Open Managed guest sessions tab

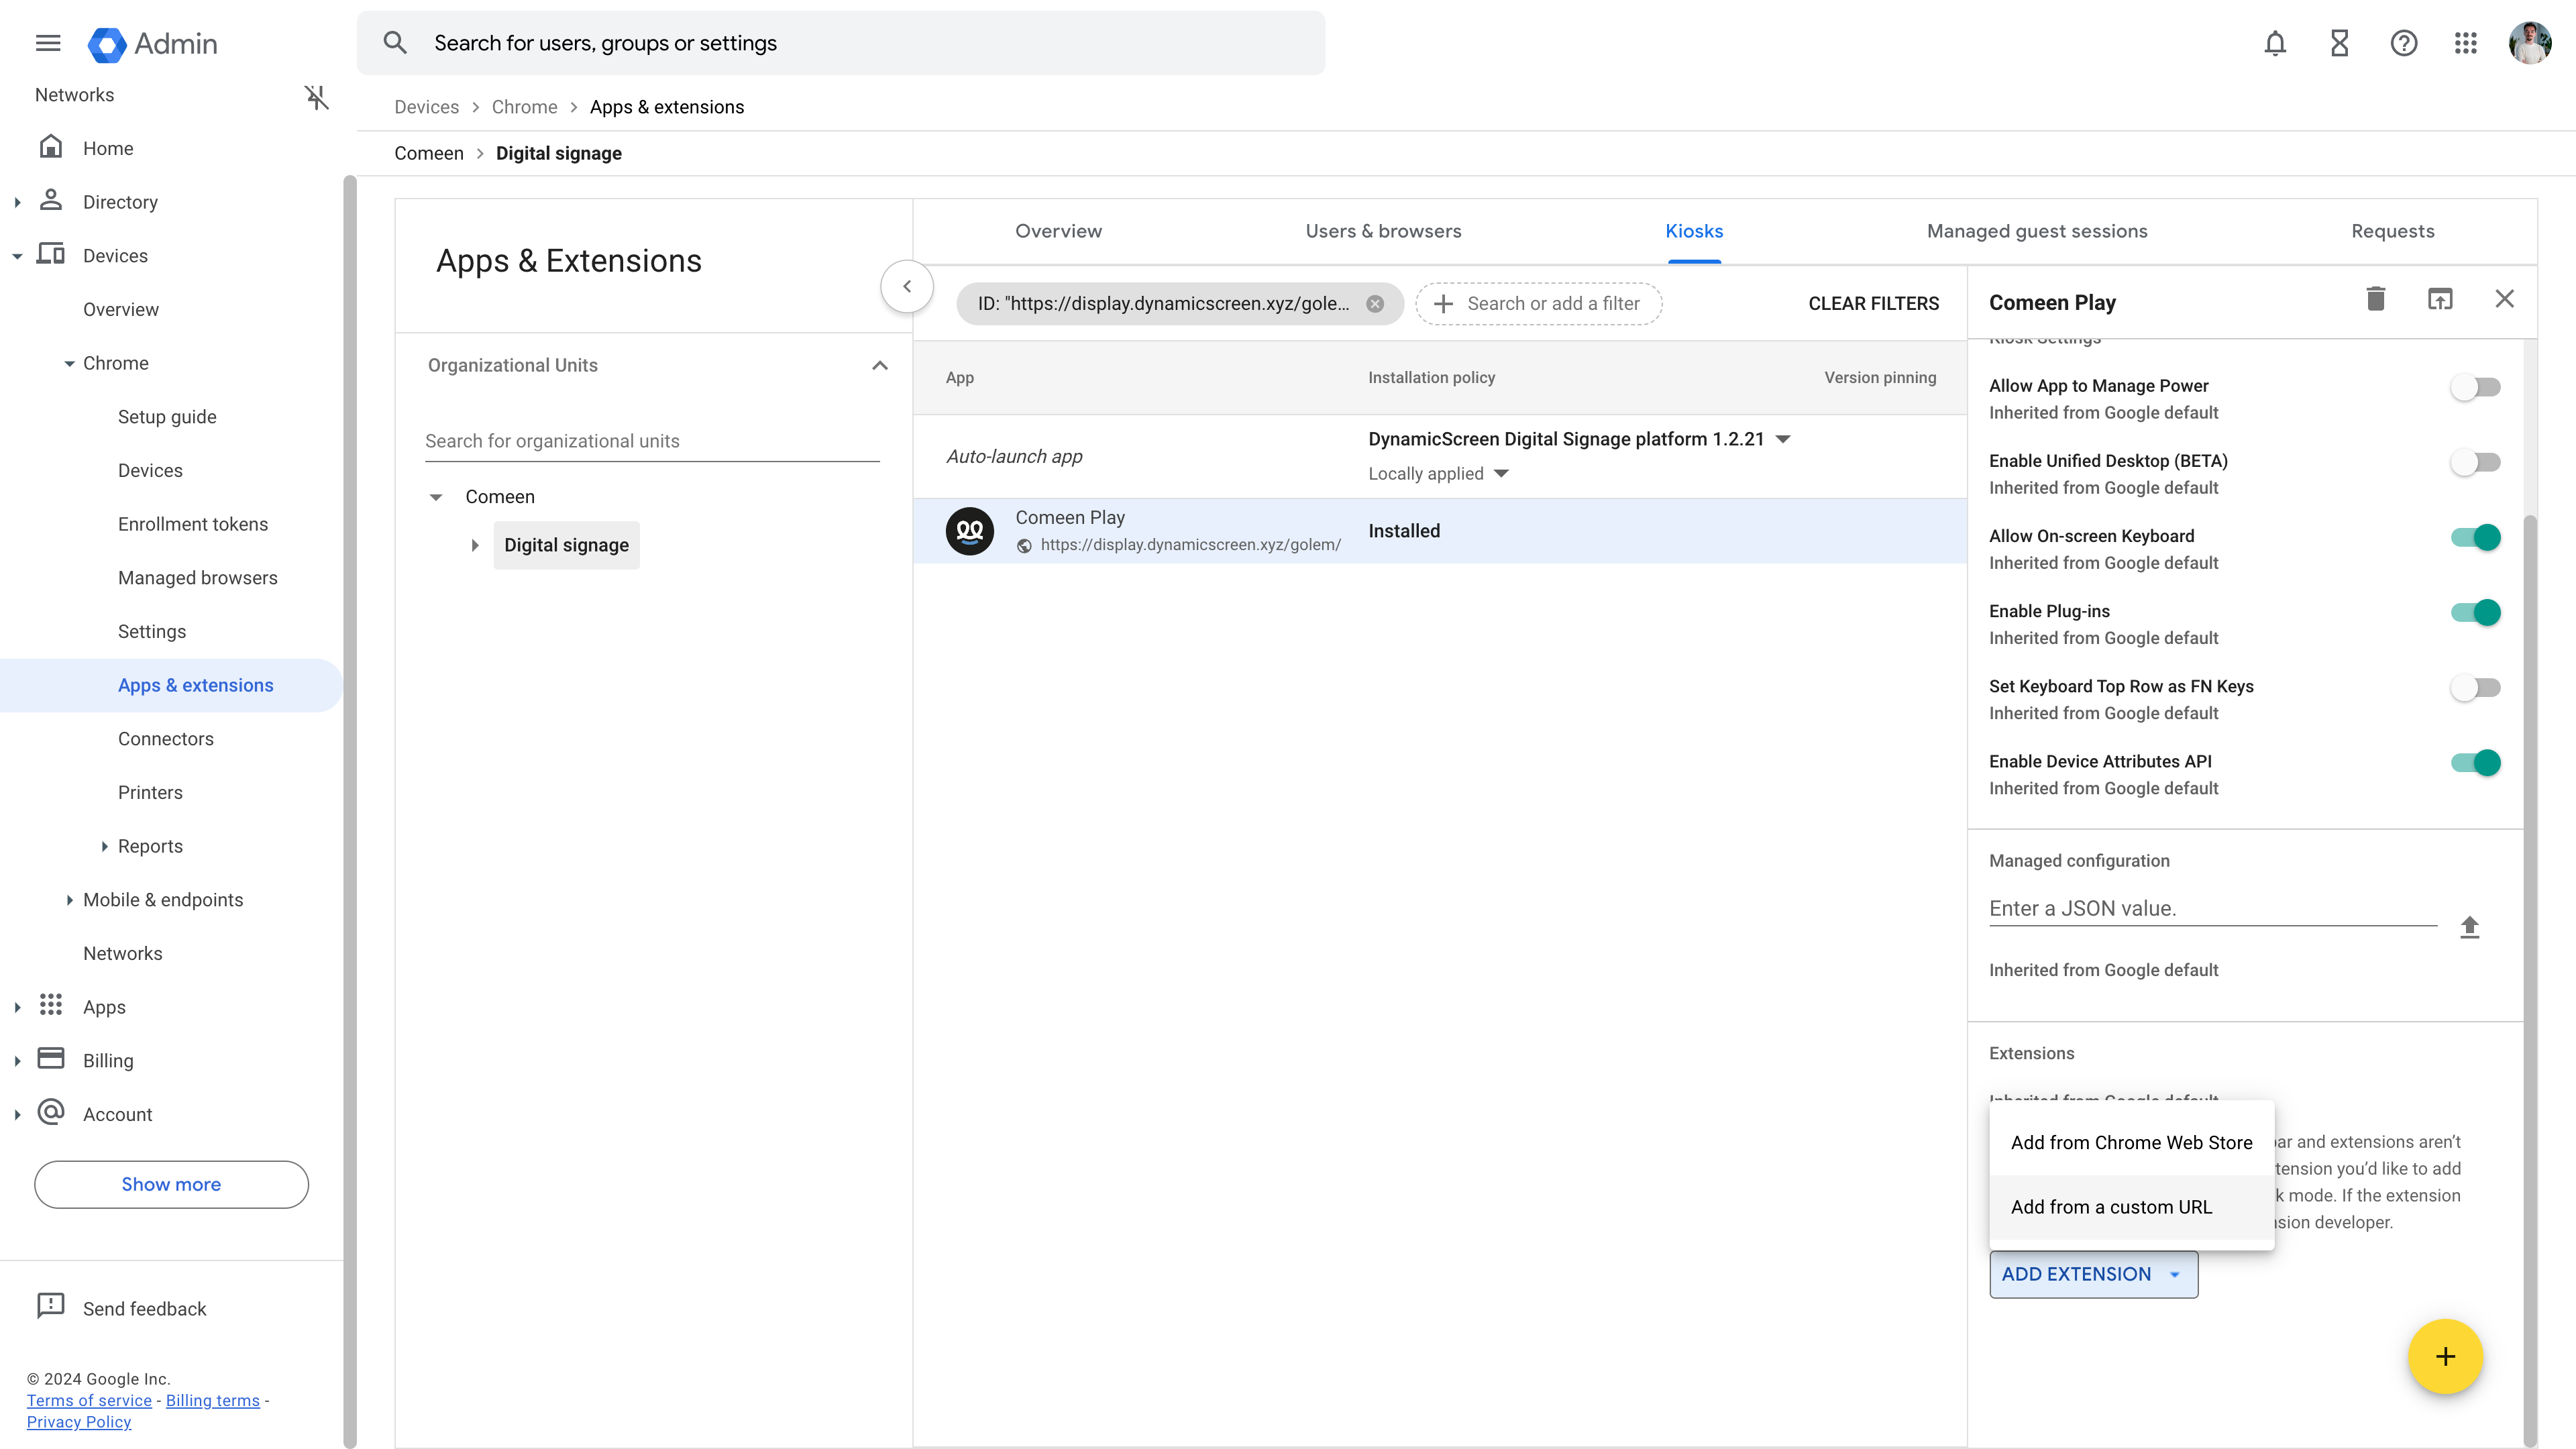pyautogui.click(x=2037, y=231)
